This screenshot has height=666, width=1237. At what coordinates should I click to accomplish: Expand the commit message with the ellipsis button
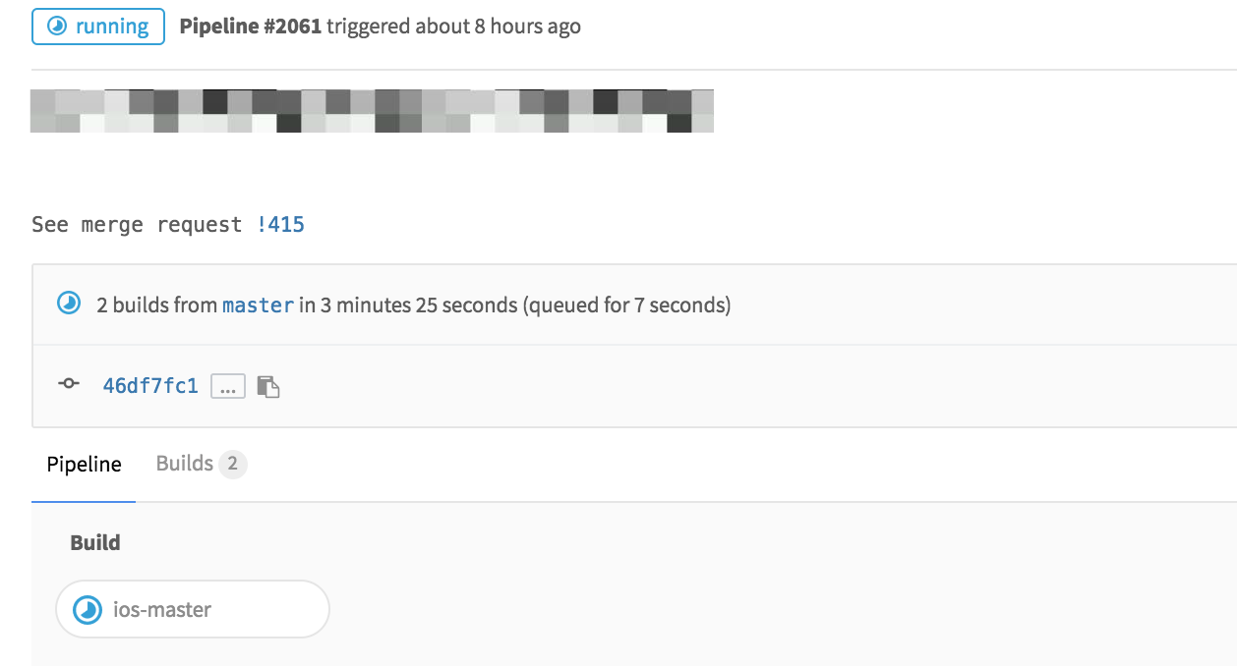click(227, 385)
